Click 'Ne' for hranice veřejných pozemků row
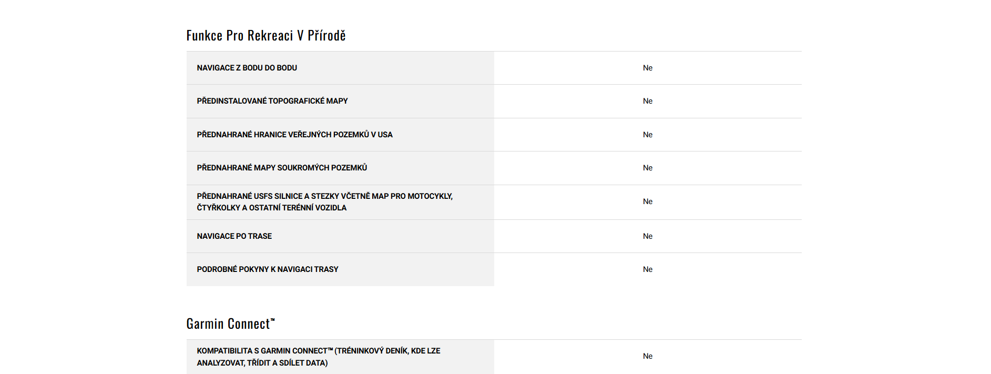Image resolution: width=991 pixels, height=374 pixels. tap(647, 135)
